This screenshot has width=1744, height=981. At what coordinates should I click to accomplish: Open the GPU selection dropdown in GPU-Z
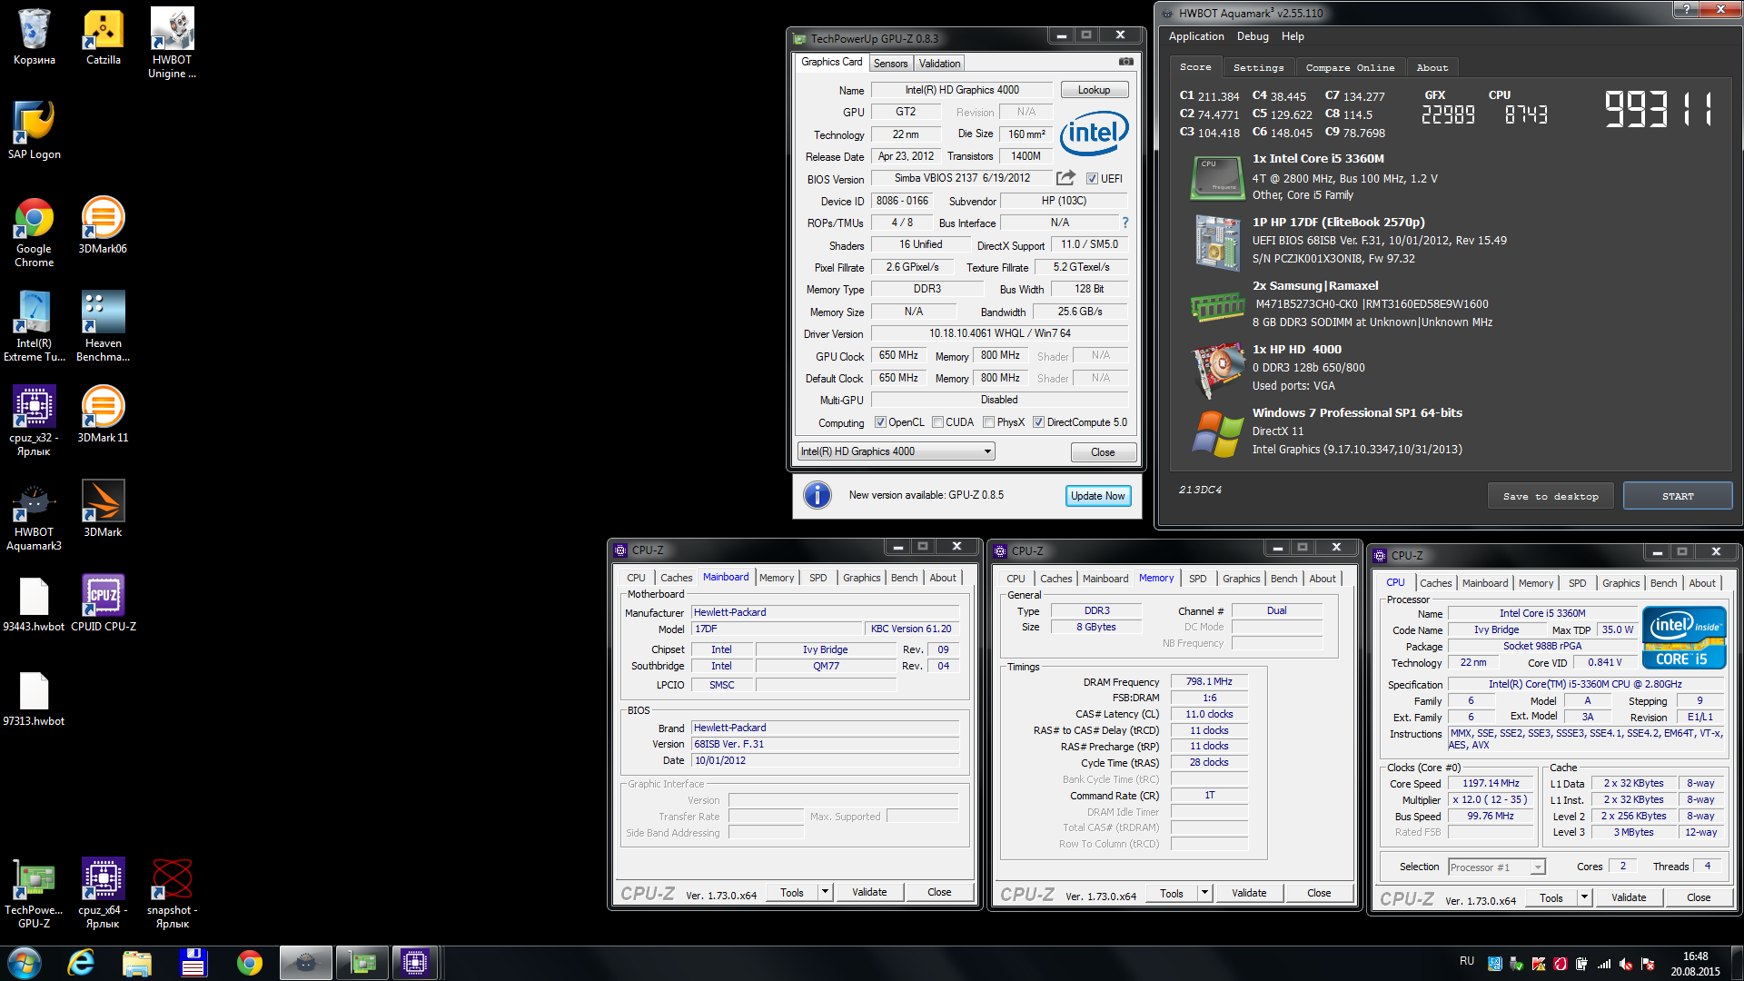(896, 451)
